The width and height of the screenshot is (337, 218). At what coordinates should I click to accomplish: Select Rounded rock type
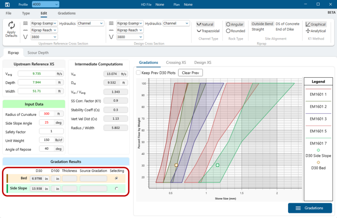click(235, 31)
